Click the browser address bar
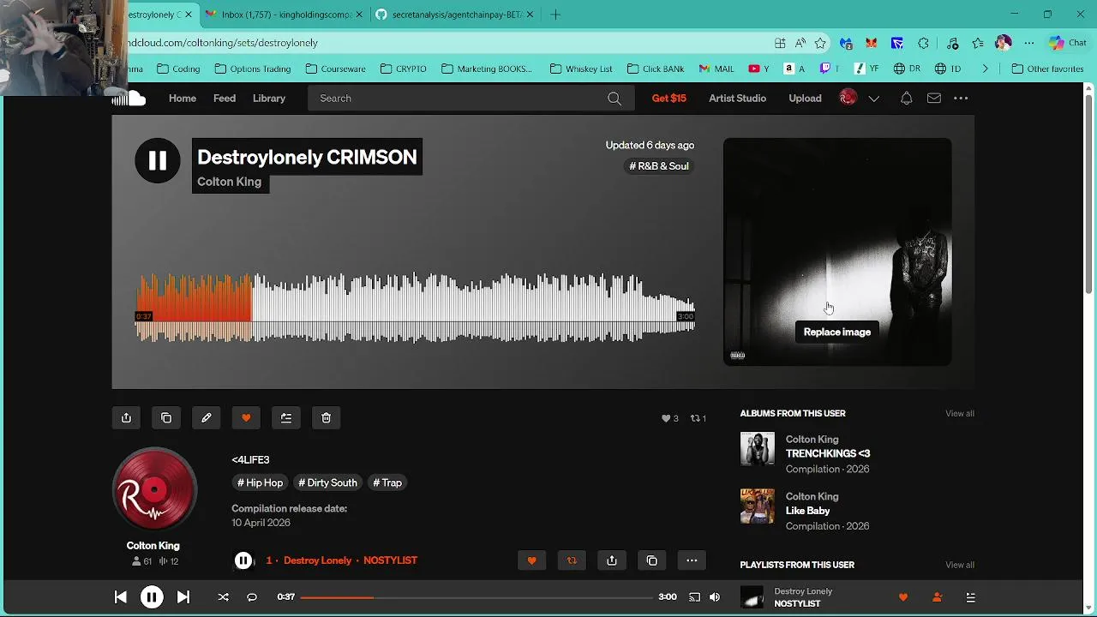 point(446,43)
